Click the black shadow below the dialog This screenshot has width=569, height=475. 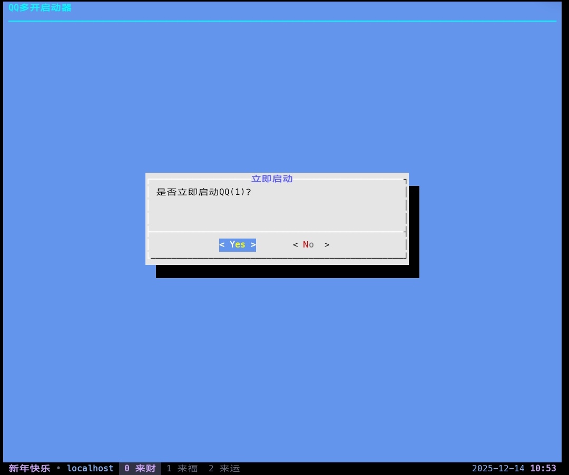288,272
